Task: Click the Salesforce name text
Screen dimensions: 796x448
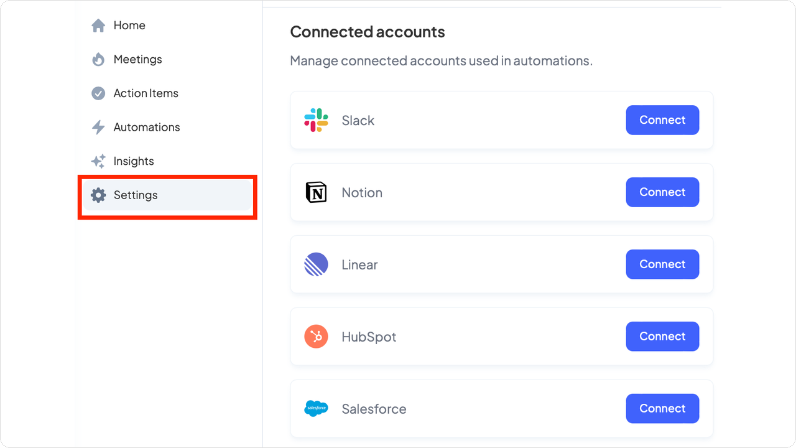Action: pyautogui.click(x=374, y=409)
